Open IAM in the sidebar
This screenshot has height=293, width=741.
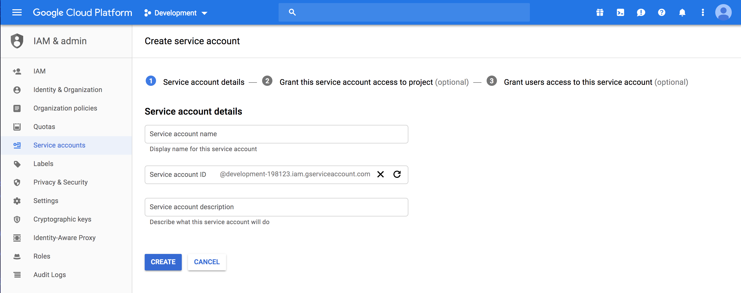(39, 71)
